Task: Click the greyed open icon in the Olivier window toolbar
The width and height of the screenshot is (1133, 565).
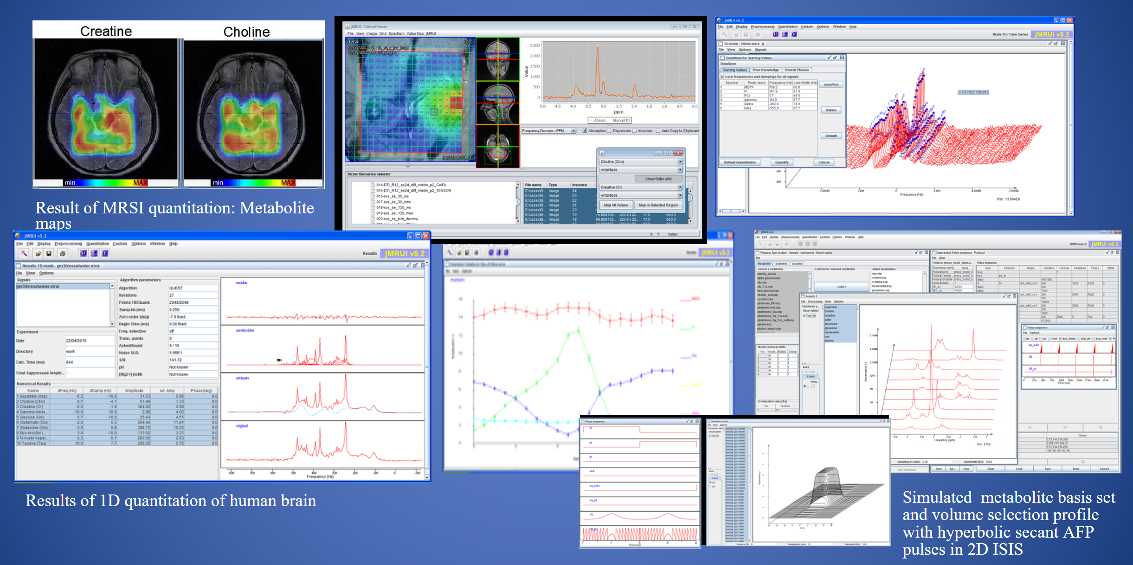Action: coord(736,34)
